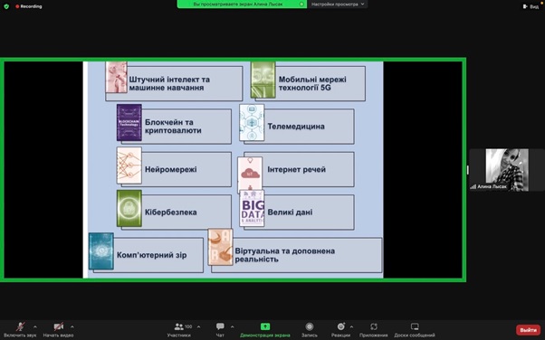
Task: Open the Реакции reactions icon
Action: [x=341, y=326]
